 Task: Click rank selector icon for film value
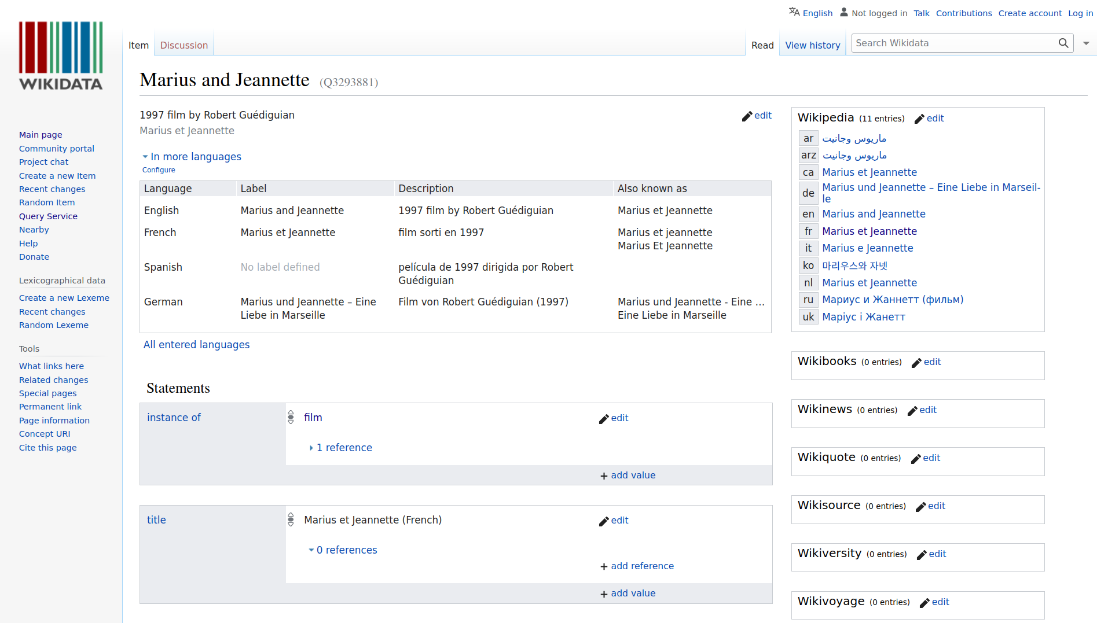pyautogui.click(x=291, y=418)
